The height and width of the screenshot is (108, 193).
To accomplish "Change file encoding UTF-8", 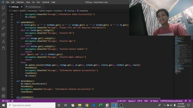I will [140, 101].
